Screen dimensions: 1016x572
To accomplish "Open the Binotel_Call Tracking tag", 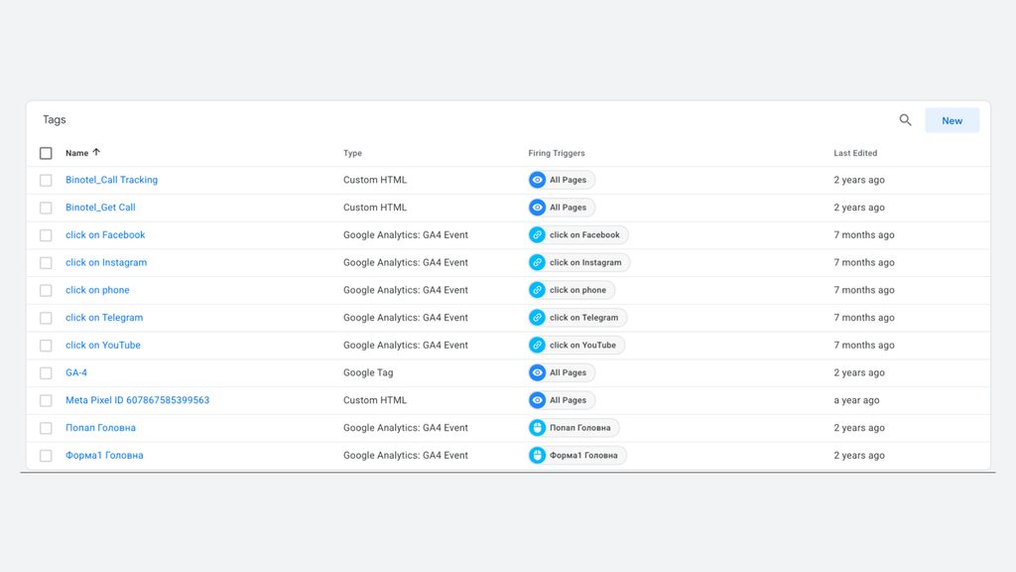I will (x=111, y=180).
